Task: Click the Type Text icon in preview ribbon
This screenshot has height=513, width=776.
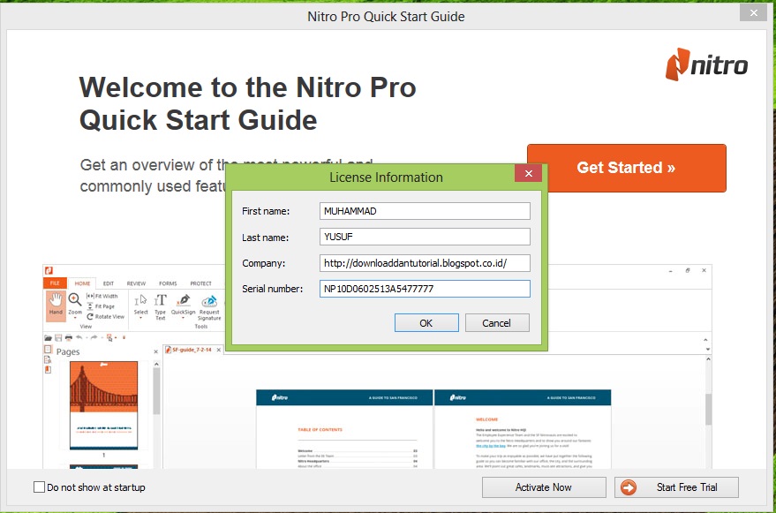Action: [x=161, y=306]
